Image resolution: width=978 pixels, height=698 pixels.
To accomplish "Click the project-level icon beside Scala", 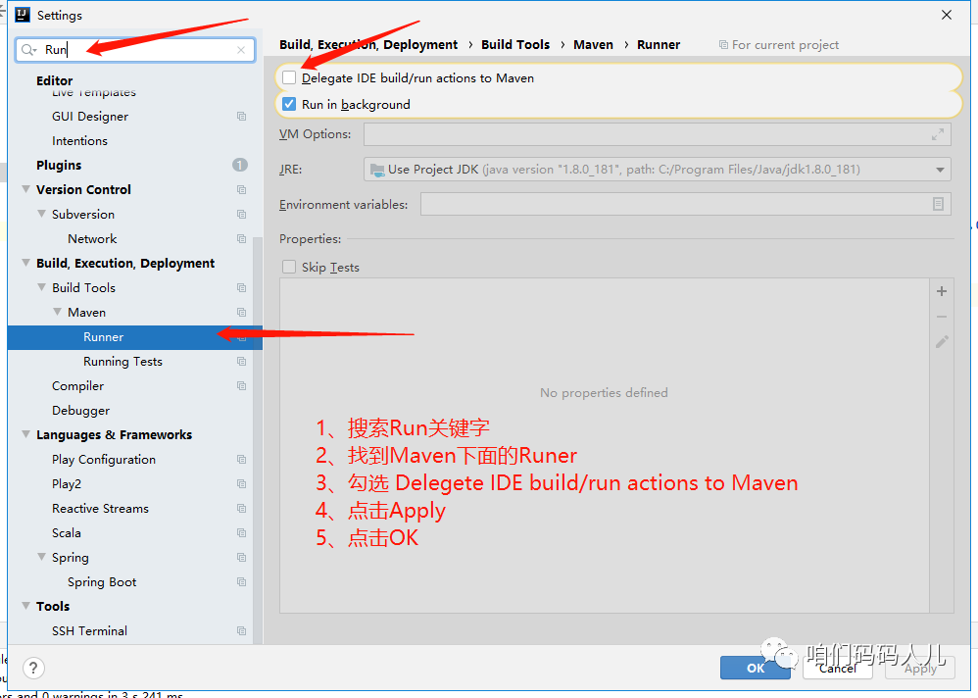I will point(241,533).
